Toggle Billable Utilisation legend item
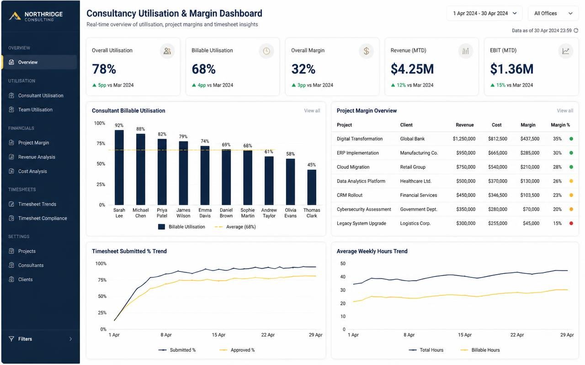The height and width of the screenshot is (365, 585). click(x=181, y=227)
